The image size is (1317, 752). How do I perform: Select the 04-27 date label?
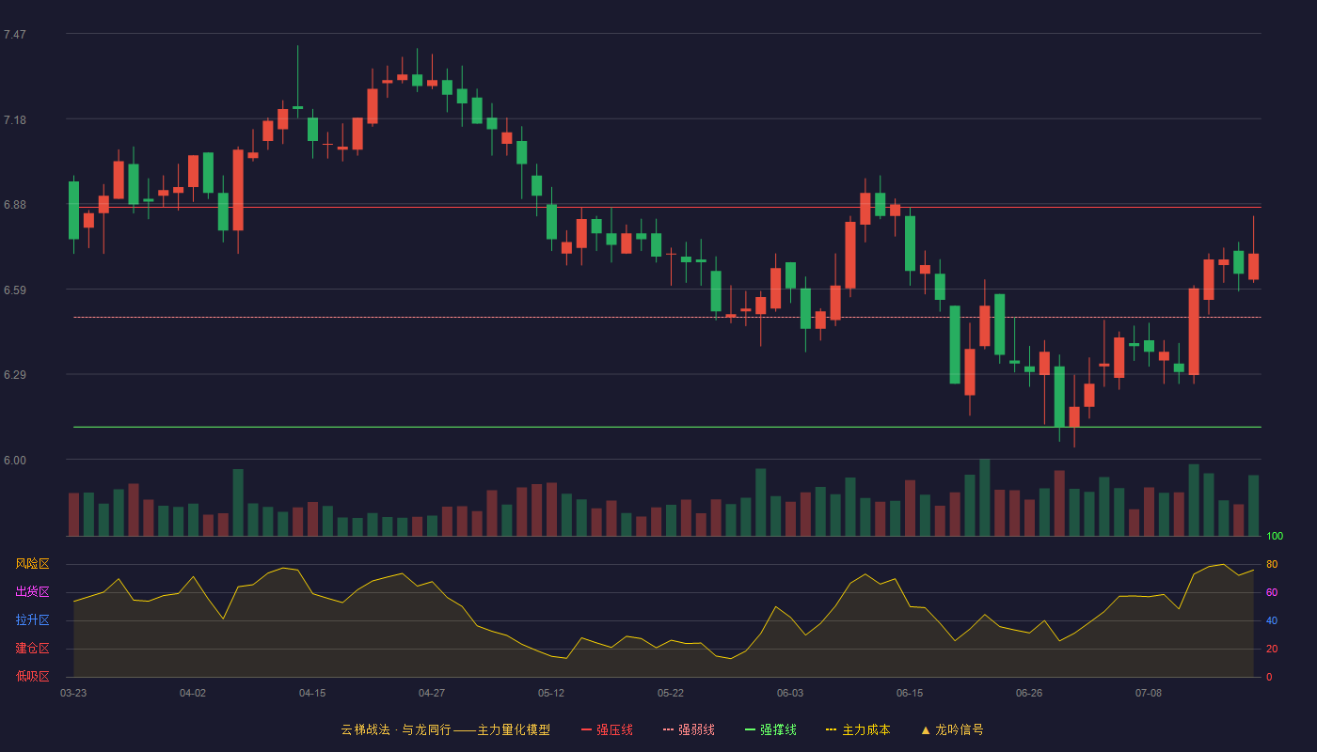click(432, 693)
